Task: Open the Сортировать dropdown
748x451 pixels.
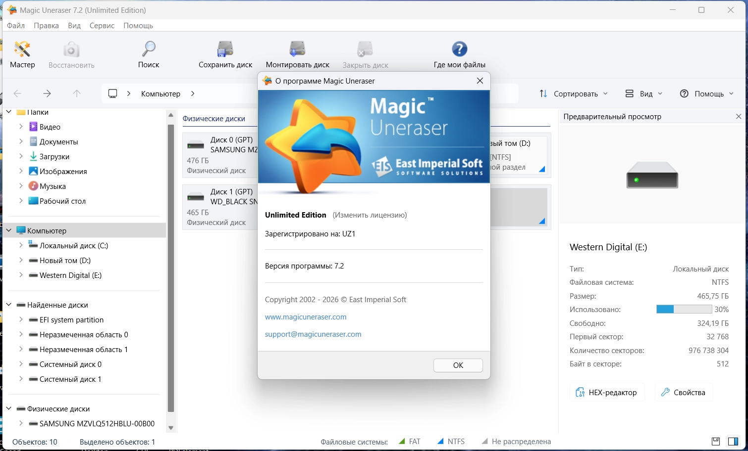Action: (574, 93)
